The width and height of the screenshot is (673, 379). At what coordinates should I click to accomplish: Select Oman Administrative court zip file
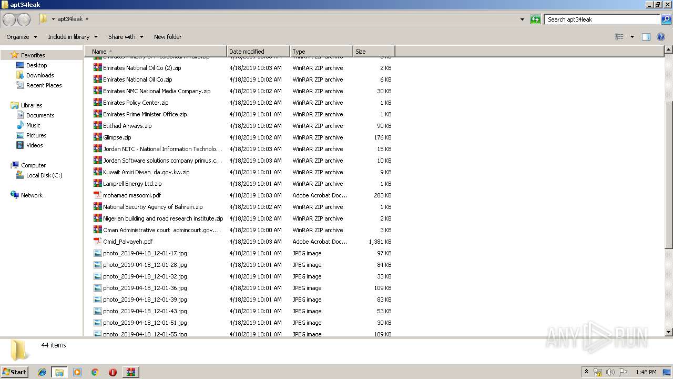(162, 230)
